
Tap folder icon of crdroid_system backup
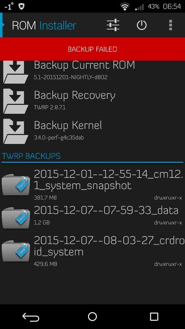tap(16, 250)
